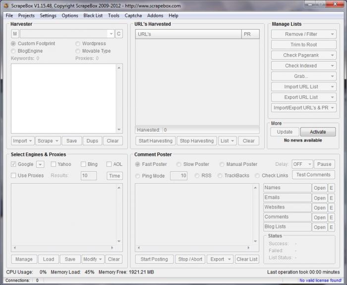Click the C button beside footprint box
Screen dimensions: 347x285
coord(119,34)
